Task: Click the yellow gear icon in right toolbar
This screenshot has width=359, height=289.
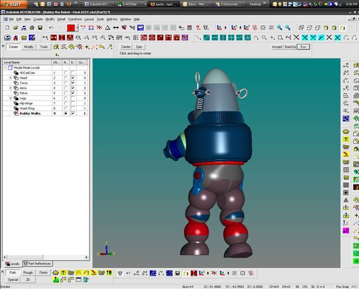Action: (x=346, y=132)
